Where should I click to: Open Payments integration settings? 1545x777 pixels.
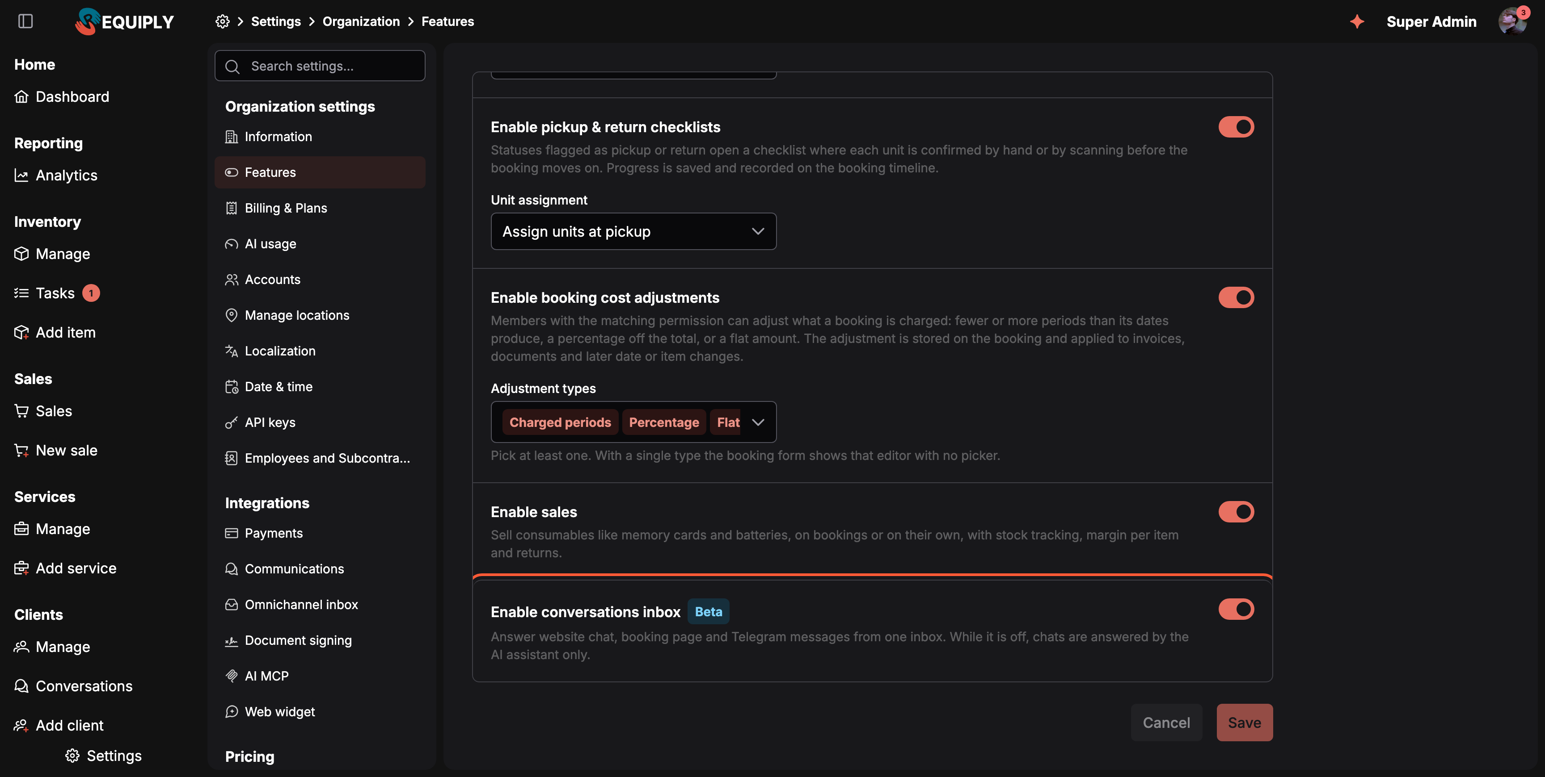[x=320, y=533]
